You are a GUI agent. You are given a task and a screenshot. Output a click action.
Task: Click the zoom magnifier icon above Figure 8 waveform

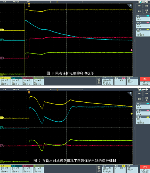pos(130,6)
